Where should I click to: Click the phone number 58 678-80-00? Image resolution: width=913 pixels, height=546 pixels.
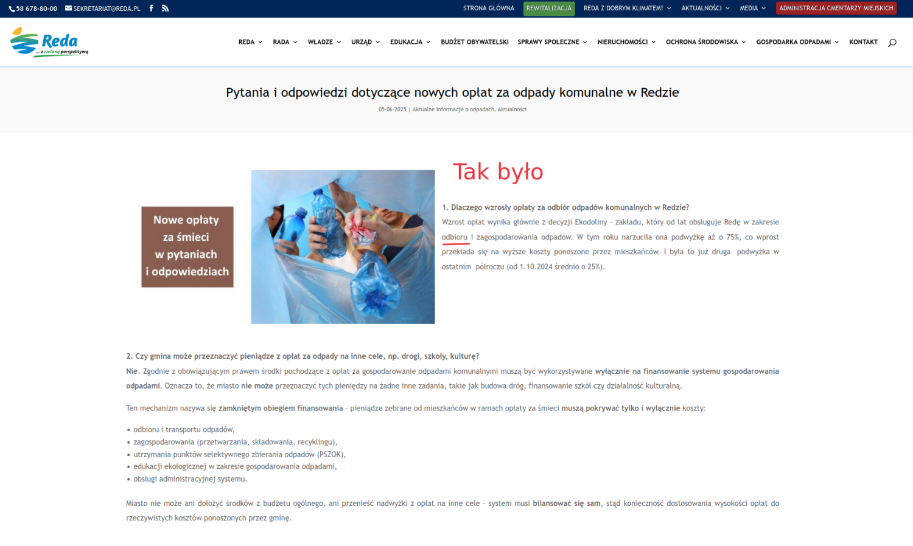(33, 9)
